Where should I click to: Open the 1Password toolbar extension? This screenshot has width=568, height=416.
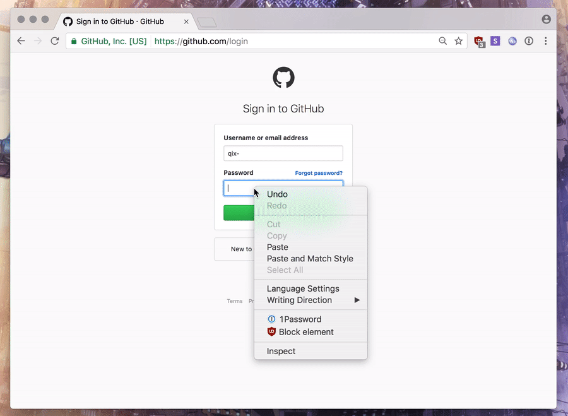[x=529, y=41]
